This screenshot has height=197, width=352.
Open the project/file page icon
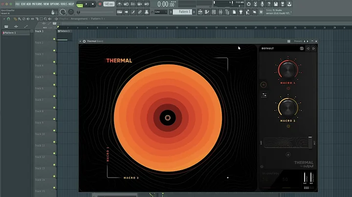[234, 12]
